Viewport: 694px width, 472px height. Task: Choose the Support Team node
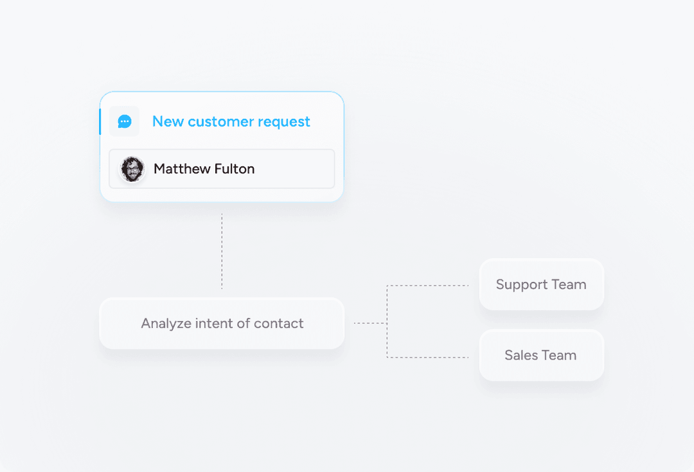pyautogui.click(x=541, y=284)
